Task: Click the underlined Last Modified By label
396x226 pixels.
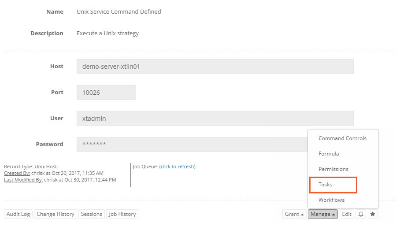Action: pyautogui.click(x=23, y=180)
